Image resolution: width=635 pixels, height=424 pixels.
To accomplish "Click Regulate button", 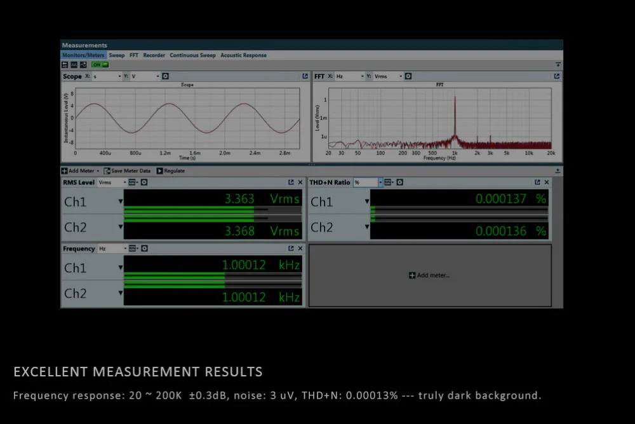I will tap(170, 171).
